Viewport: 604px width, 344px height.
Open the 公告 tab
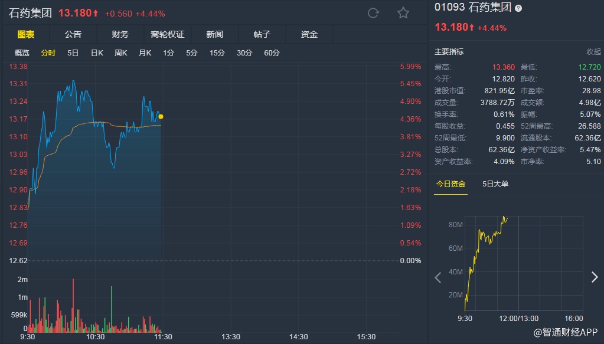(x=73, y=34)
